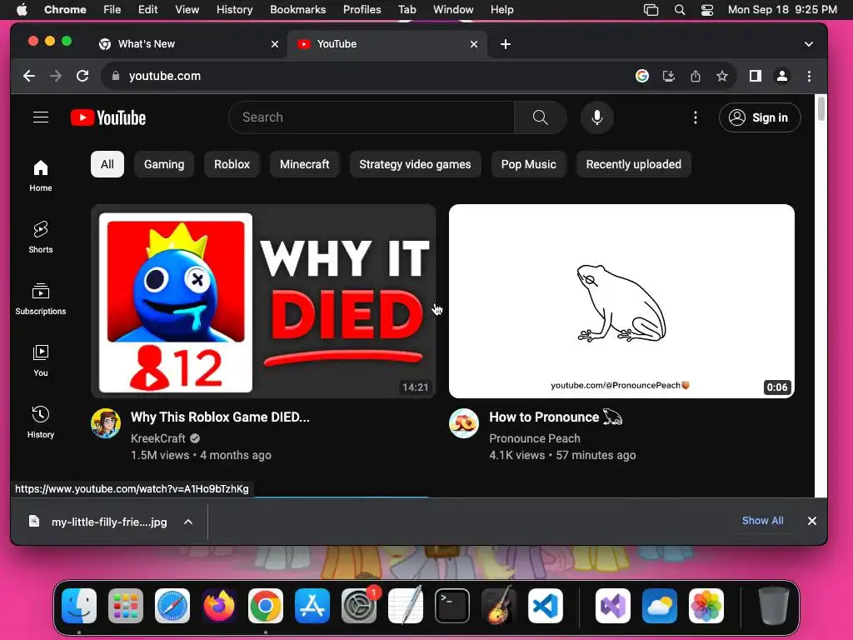Viewport: 853px width, 640px height.
Task: Open the WHY IT DIED video thumbnail
Action: pos(263,301)
